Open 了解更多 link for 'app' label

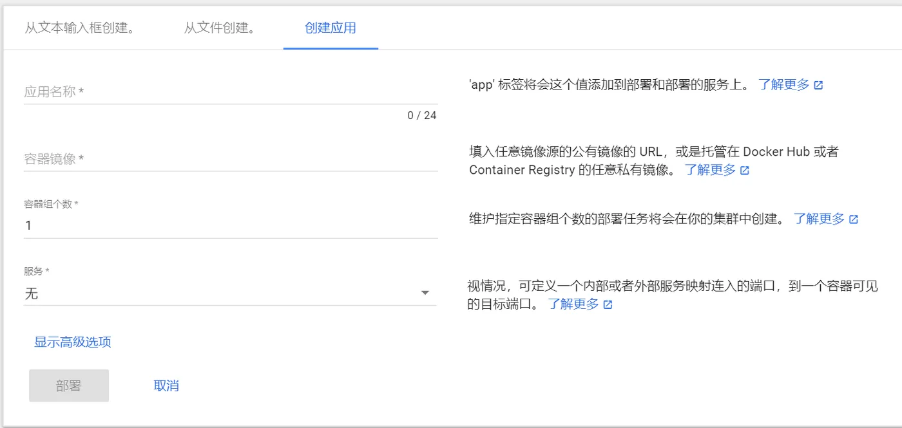(x=783, y=84)
